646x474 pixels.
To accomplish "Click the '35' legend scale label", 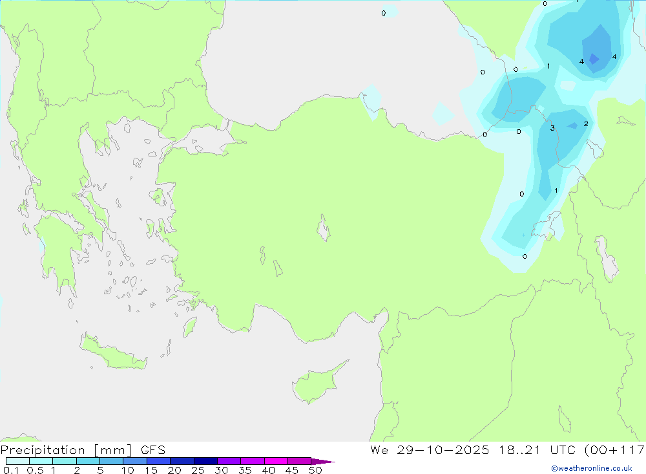I will tap(245, 470).
